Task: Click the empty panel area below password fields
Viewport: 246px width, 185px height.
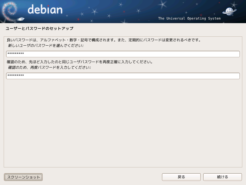Action: (123, 123)
